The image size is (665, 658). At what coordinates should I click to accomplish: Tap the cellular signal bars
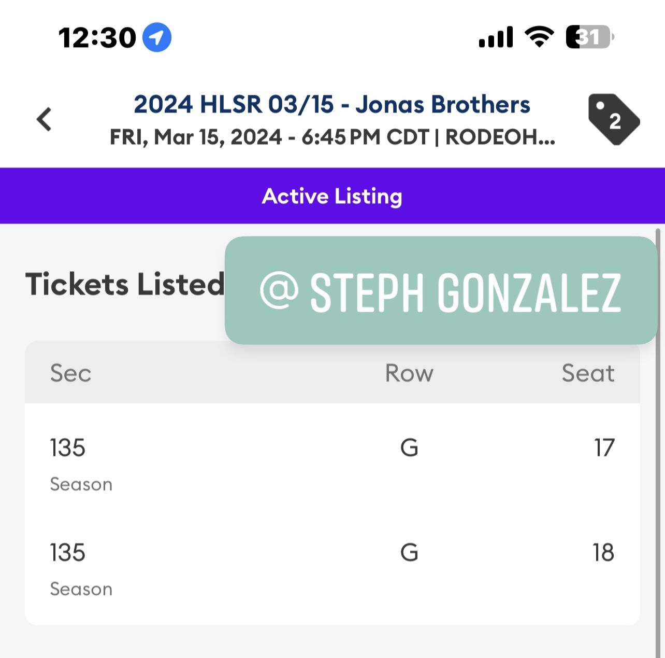point(496,37)
